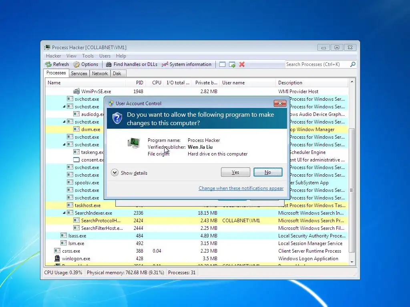Expand Show details in UAC dialog
The width and height of the screenshot is (410, 307).
[x=129, y=173]
